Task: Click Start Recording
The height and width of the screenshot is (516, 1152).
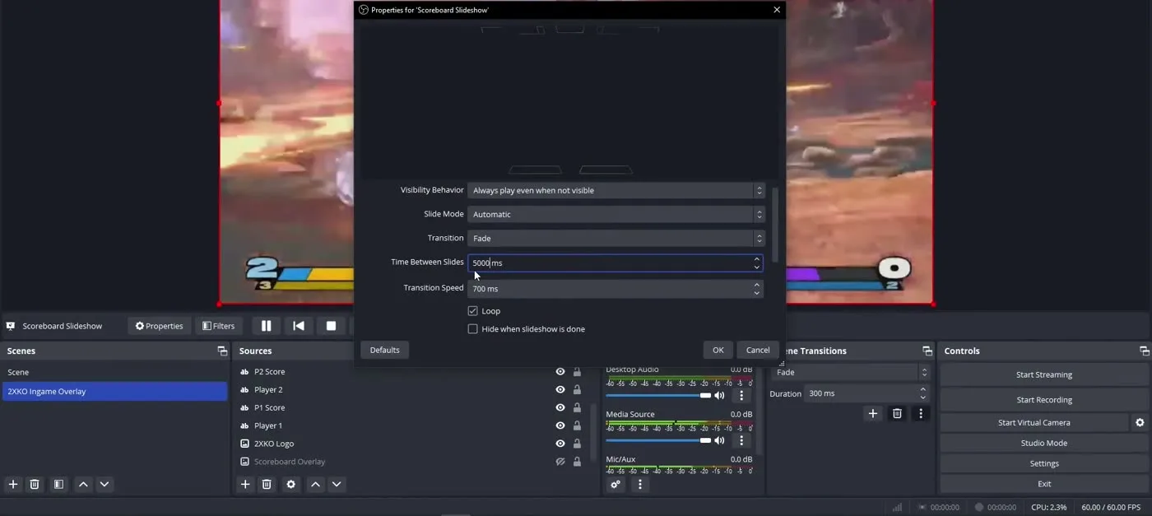Action: (x=1043, y=400)
